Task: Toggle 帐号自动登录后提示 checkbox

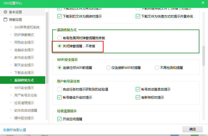Action: [x=138, y=89]
